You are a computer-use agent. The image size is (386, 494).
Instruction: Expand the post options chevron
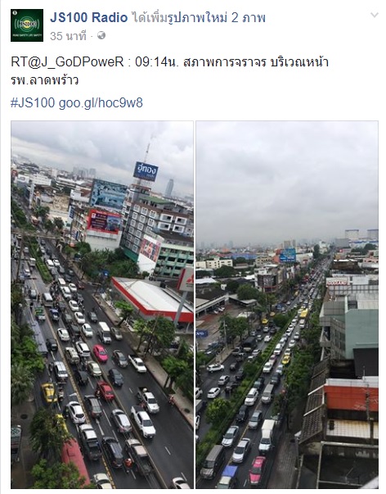(x=374, y=15)
